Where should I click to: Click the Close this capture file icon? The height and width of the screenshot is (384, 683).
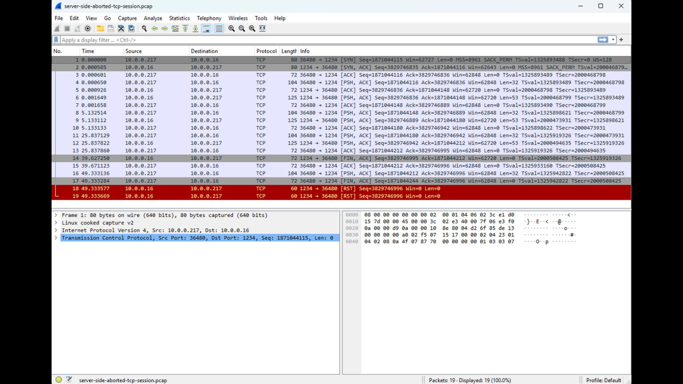(121, 28)
